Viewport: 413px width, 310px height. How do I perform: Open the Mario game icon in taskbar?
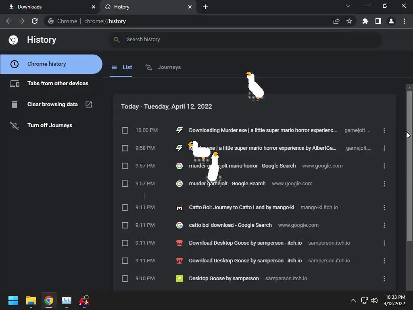tap(84, 300)
